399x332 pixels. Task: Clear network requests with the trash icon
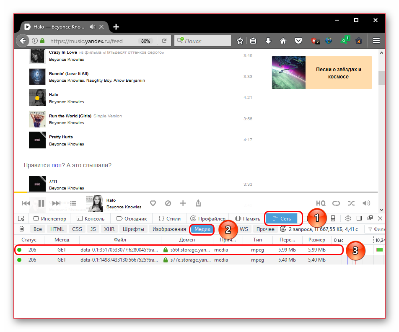click(x=22, y=229)
